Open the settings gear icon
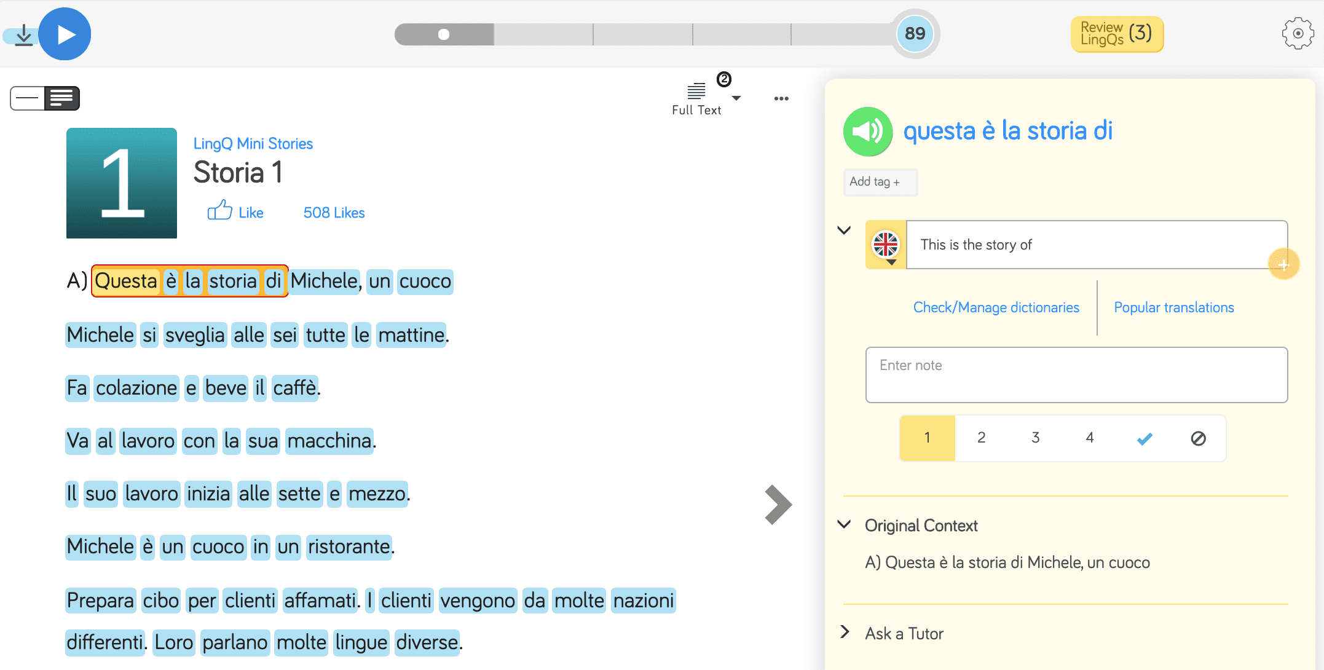 click(x=1298, y=33)
